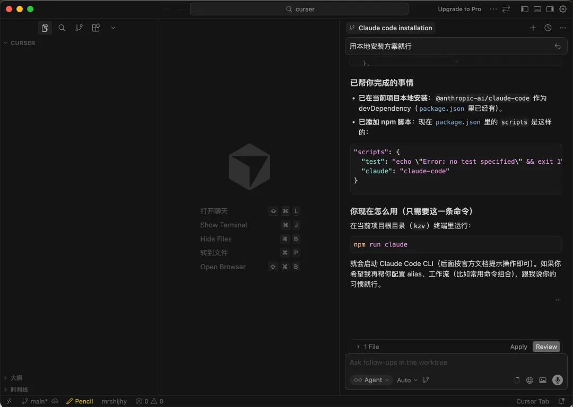
Task: Click the 用本地安装方案就行 message box
Action: [x=456, y=46]
